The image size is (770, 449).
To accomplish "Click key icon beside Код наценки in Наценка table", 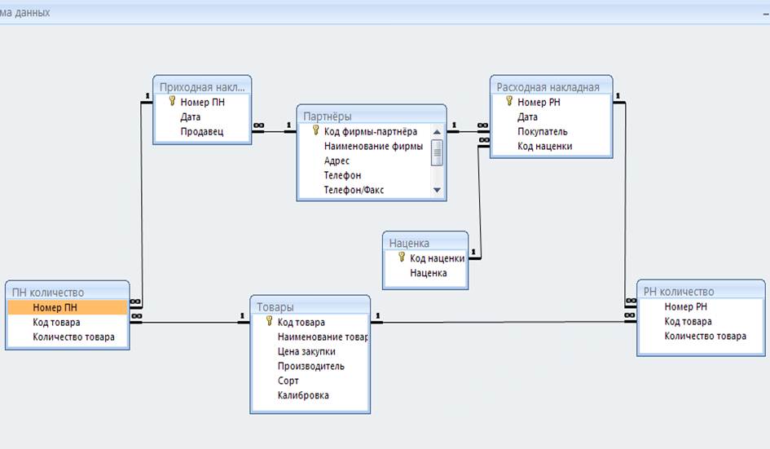I will coord(401,257).
